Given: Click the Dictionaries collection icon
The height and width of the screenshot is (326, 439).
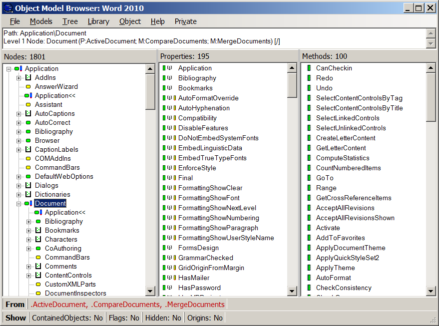Looking at the screenshot, I should coord(28,194).
